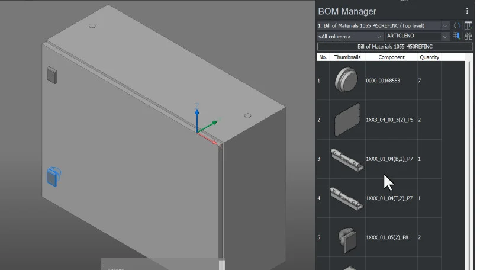
Task: Click quantity cell of 1XXX_01_05(2)_P8
Action: pyautogui.click(x=429, y=237)
